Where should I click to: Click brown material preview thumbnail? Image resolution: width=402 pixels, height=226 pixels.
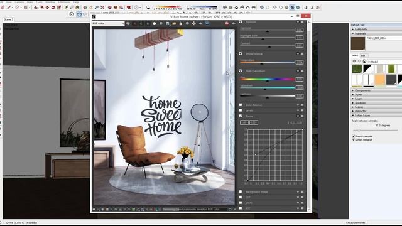coord(358,43)
